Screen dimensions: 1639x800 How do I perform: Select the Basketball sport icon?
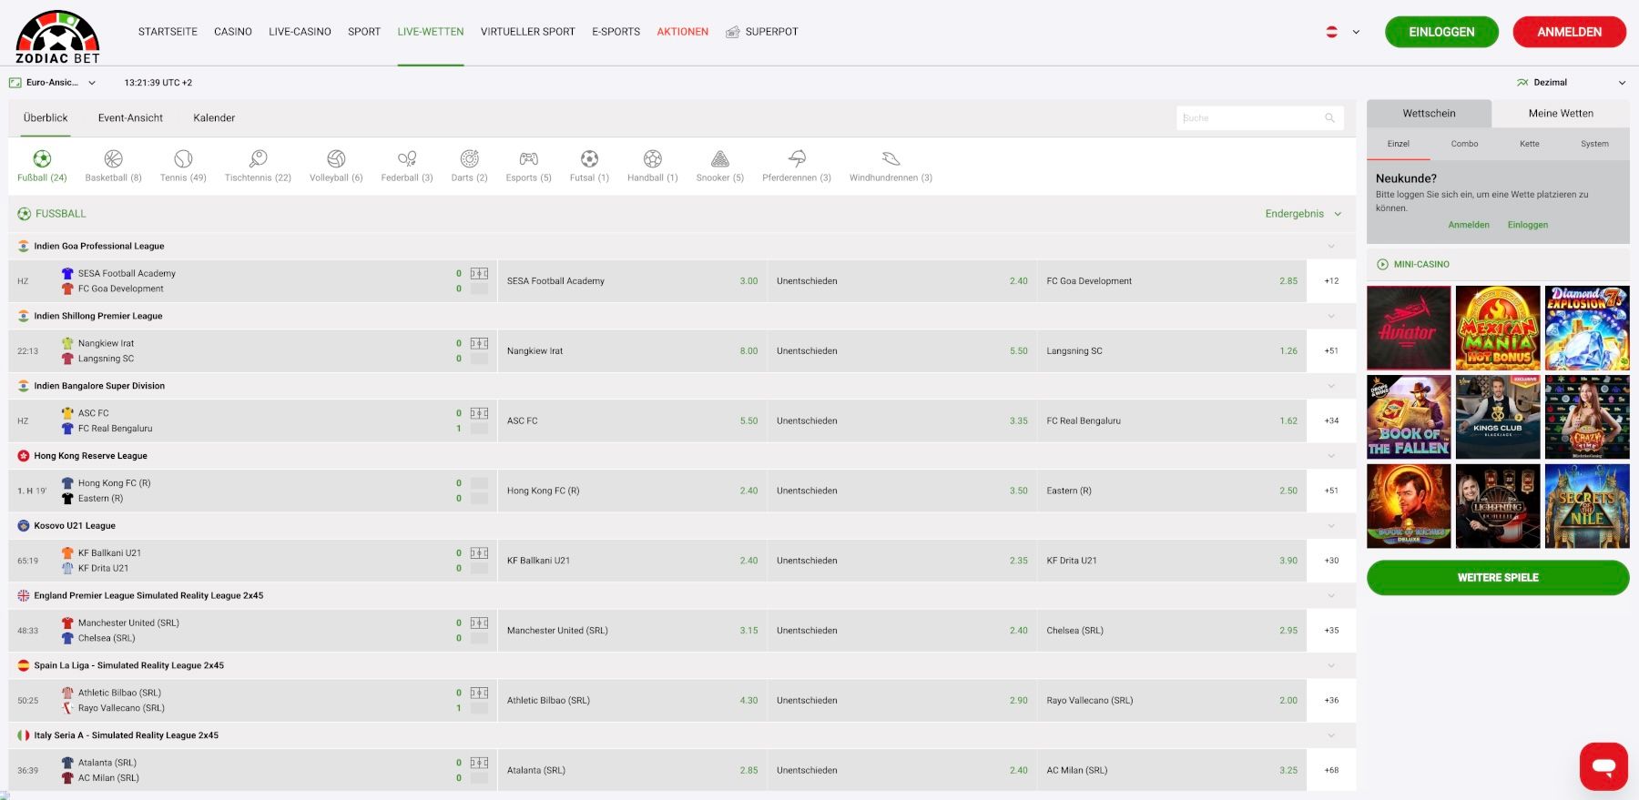point(113,159)
